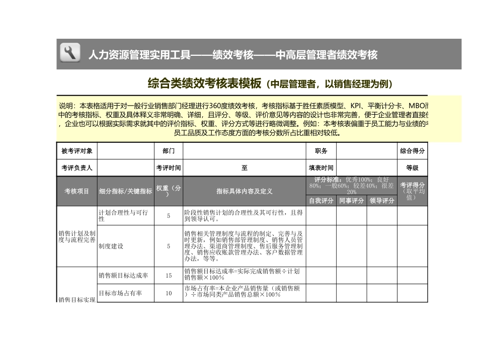
Task: Click the 填表时间 label cell
Action: click(321, 167)
